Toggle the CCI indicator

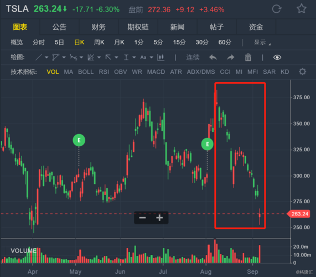(225, 72)
